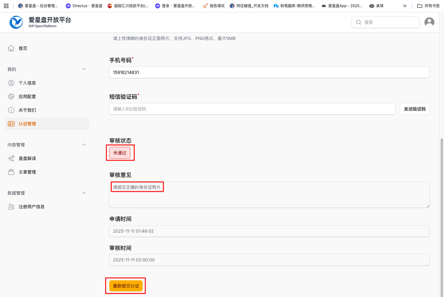
Task: Open the 报告调试 bookmark
Action: click(214, 6)
